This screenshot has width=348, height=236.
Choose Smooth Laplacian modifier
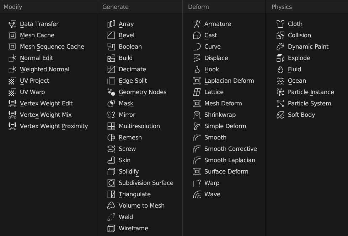pyautogui.click(x=224, y=160)
